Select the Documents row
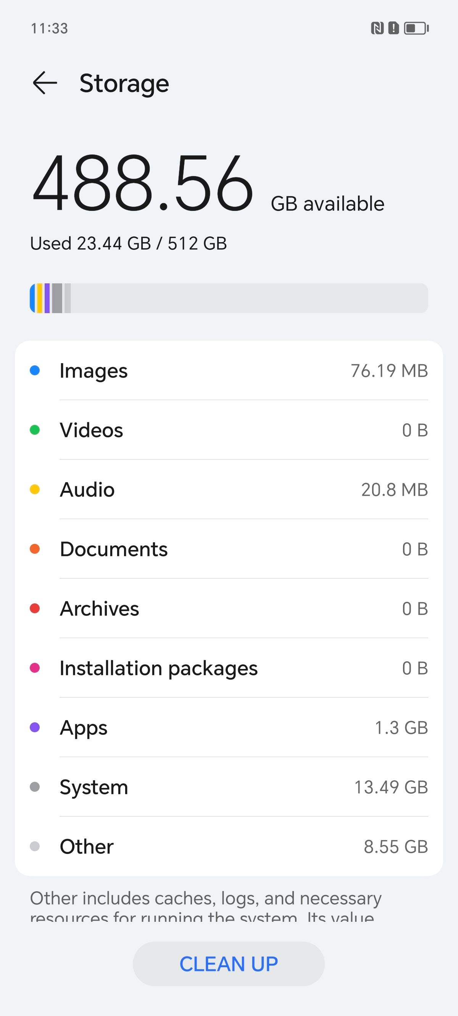Viewport: 458px width, 1016px height. coord(229,549)
